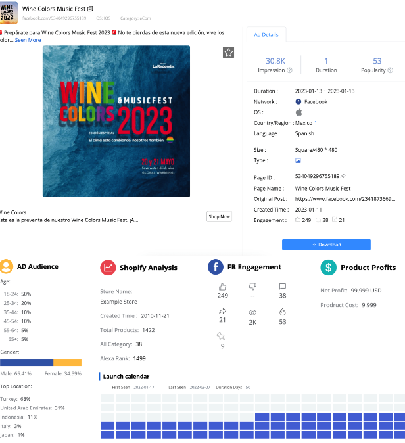Click the flame popularity icon above 53
This screenshot has height=443, width=405.
282,312
